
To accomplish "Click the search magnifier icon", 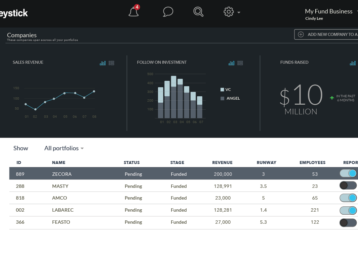I will coord(198,12).
